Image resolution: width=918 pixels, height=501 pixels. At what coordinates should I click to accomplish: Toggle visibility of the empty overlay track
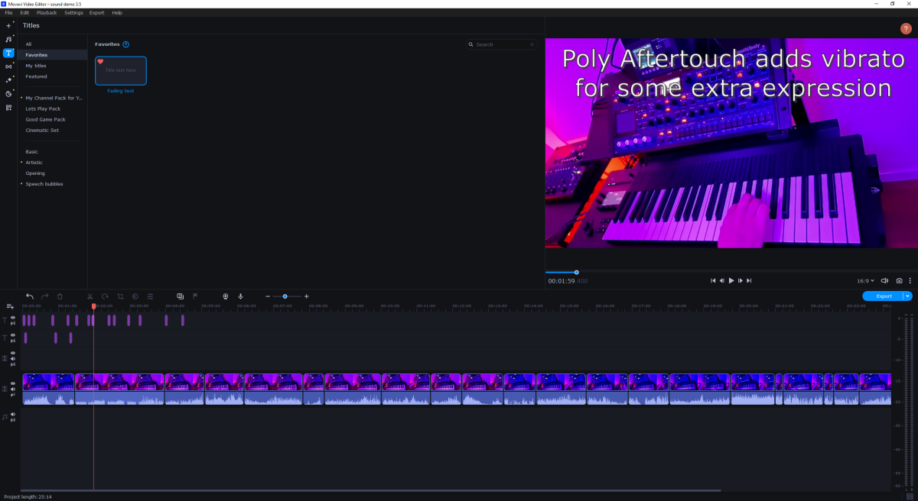[13, 353]
